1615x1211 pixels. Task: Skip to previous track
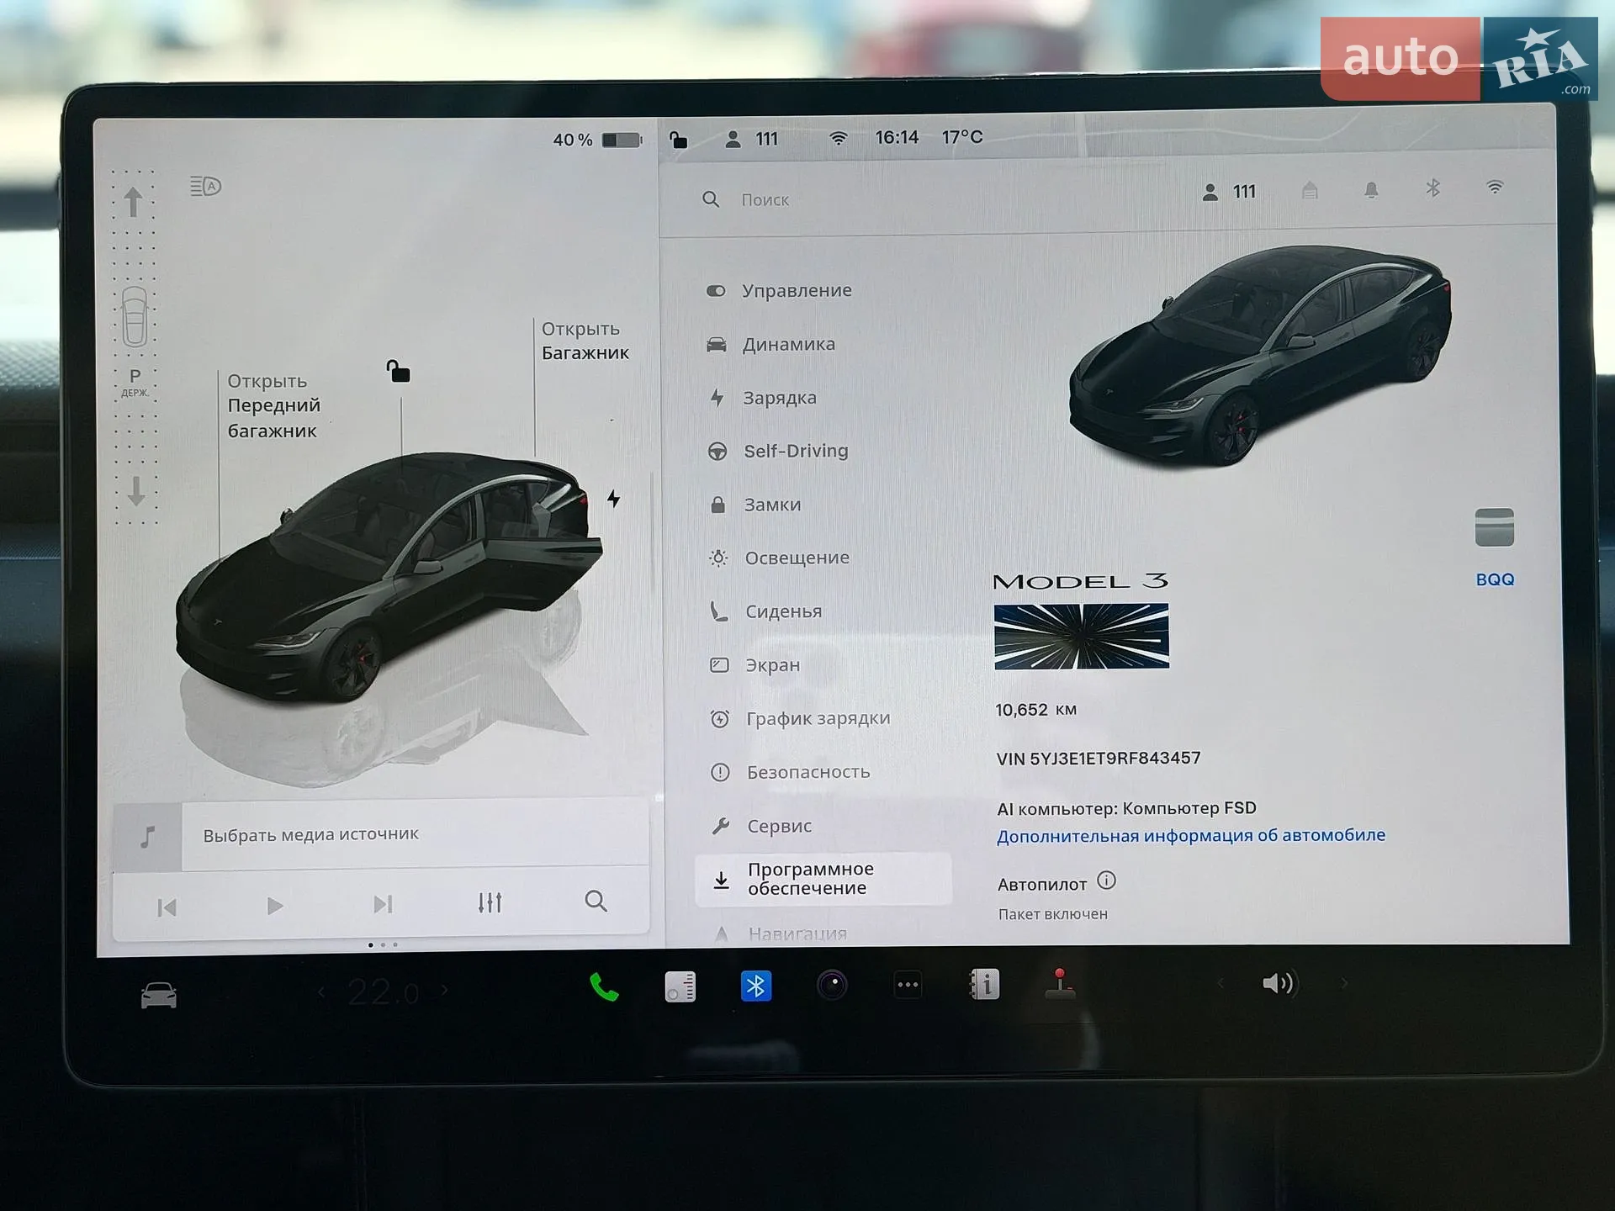[167, 907]
